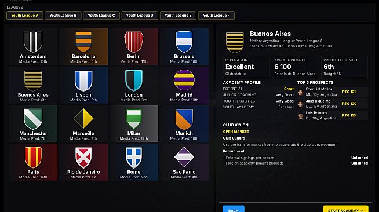The image size is (379, 212).
Task: Switch to Youth League B tab
Action: (x=63, y=16)
